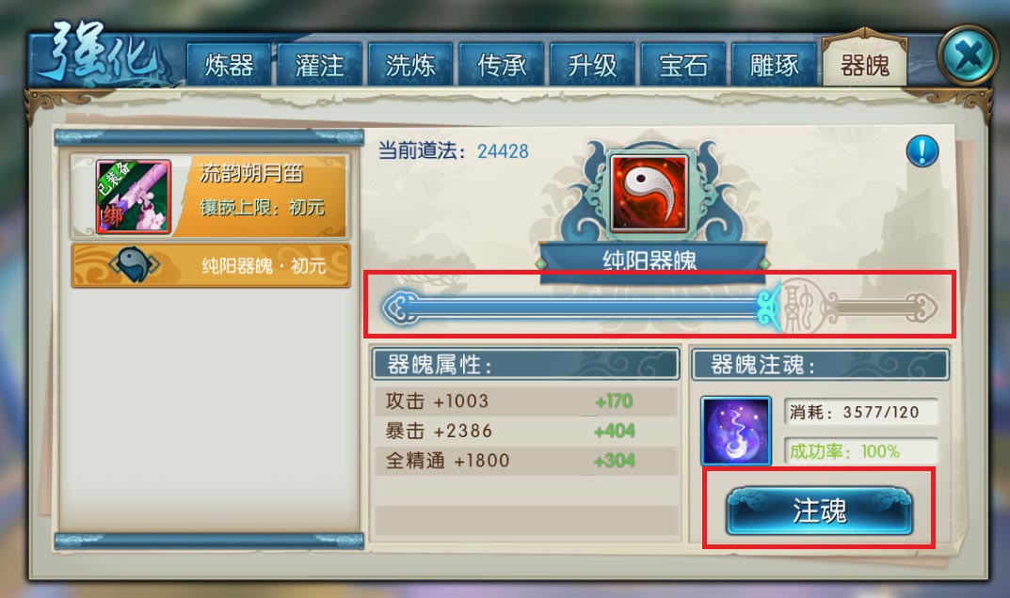1010x598 pixels.
Task: Select the red yin-yang 纯阳器魄 icon
Action: (649, 192)
